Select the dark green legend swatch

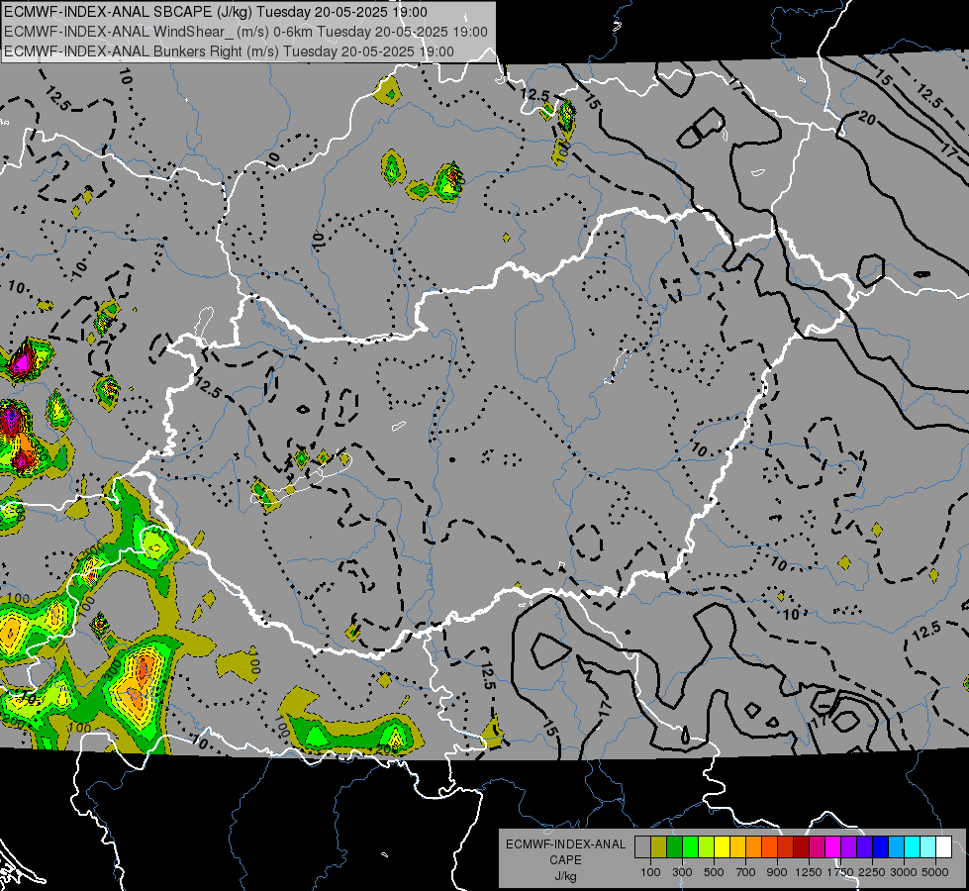(x=675, y=847)
